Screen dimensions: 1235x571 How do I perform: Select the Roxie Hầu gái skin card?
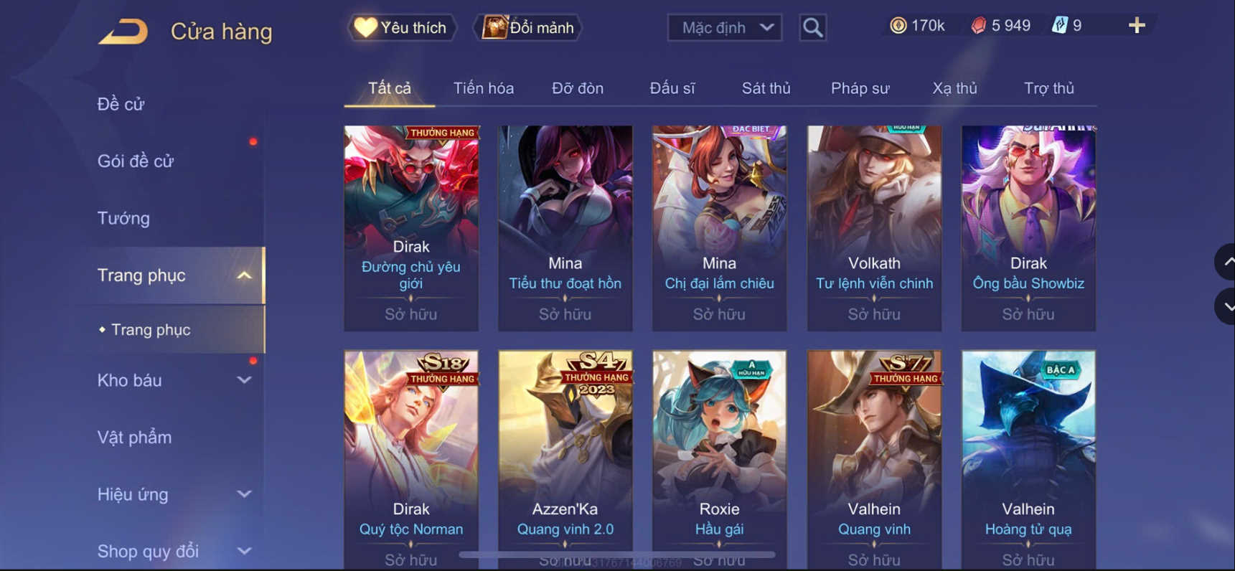coord(719,460)
